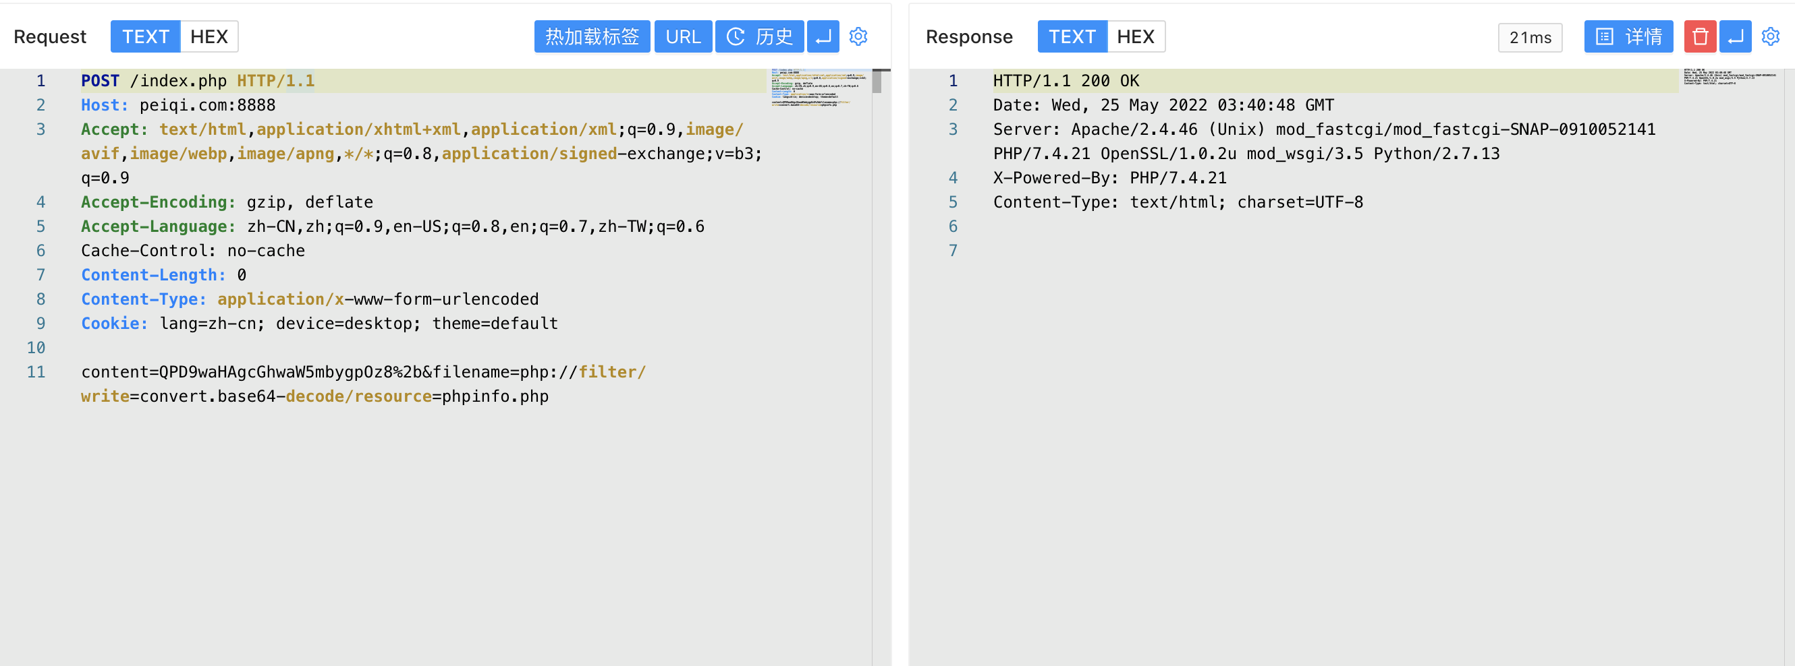
Task: Click the Cache-Control: no-cache line
Action: pos(193,251)
